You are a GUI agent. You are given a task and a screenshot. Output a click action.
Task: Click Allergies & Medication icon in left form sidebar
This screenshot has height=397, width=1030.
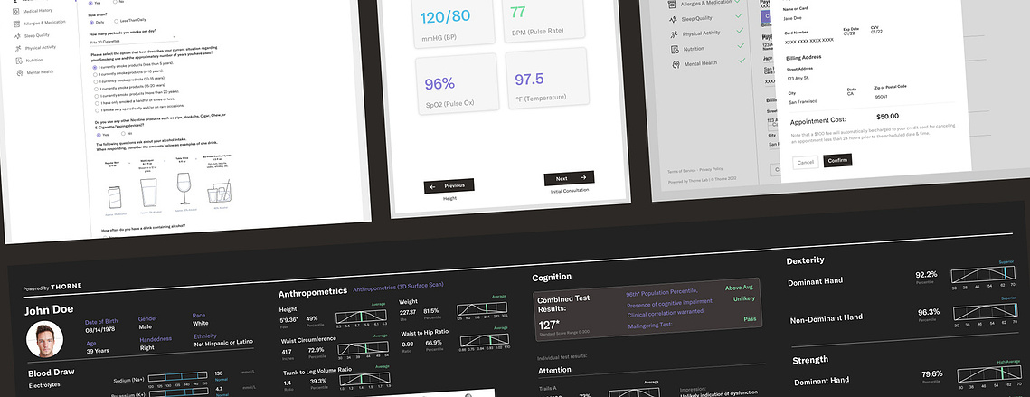[16, 23]
